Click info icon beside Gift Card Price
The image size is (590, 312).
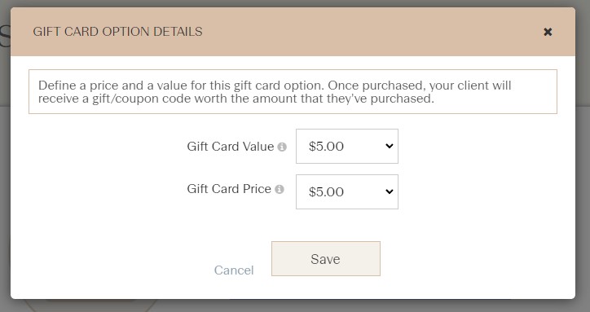(x=280, y=189)
